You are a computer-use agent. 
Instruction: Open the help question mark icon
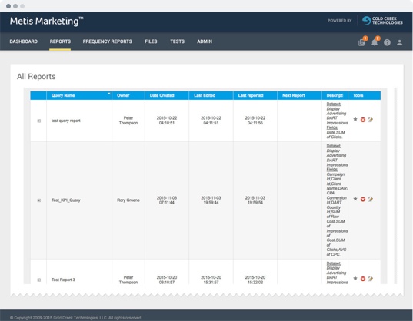click(387, 42)
